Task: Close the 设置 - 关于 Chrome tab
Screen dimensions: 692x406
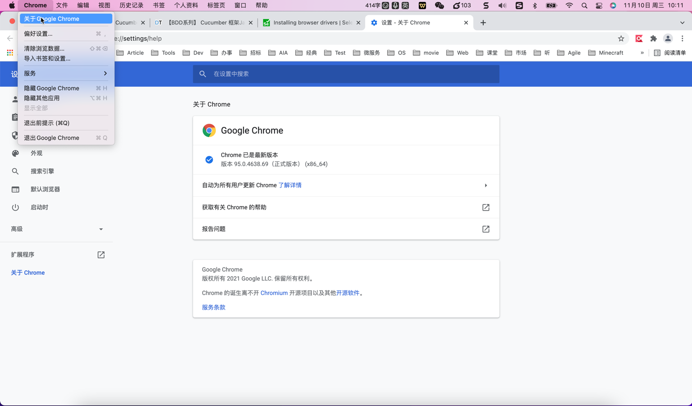Action: (x=466, y=23)
